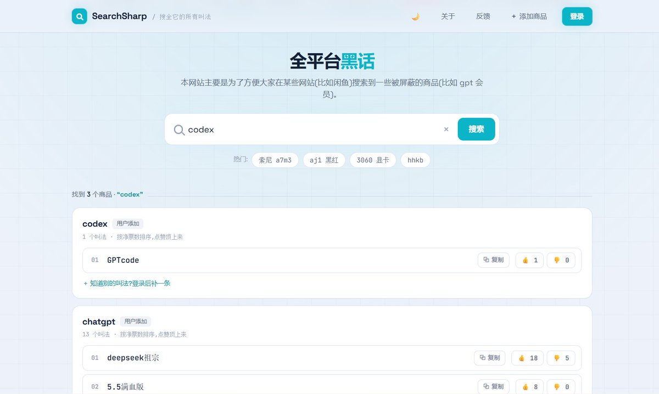Select hot tag hhkb
The height and width of the screenshot is (394, 659).
415,160
